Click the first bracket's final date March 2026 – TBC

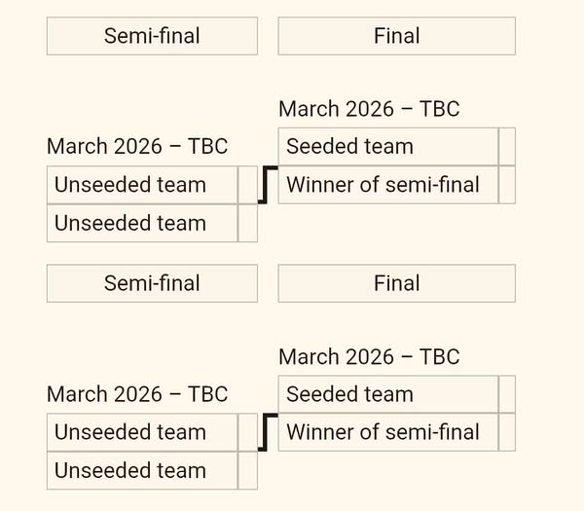point(369,109)
